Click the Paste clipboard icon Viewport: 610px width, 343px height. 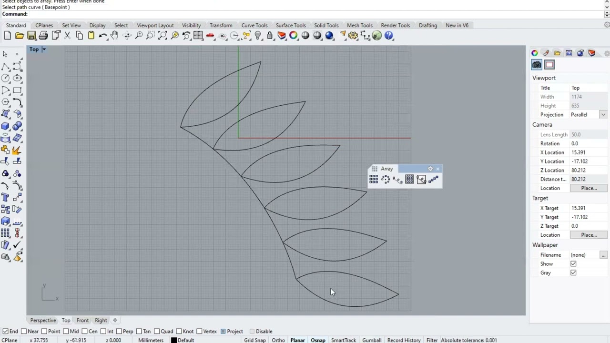91,36
